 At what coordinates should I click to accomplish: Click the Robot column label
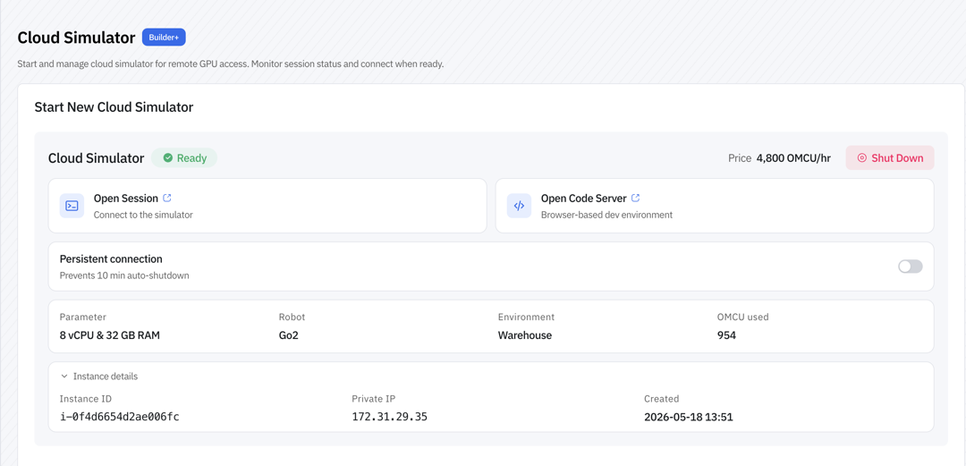(292, 317)
